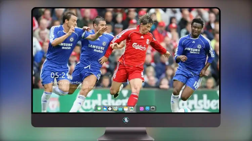Viewport: 252px width, 141px height.
Task: Click the 05:21 clock widget
Action: click(60, 75)
